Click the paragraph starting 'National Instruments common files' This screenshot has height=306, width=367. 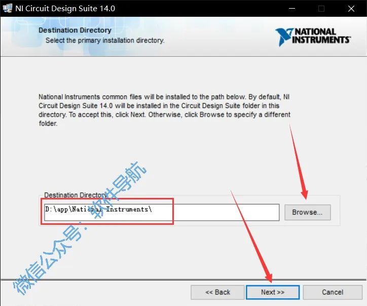(164, 110)
